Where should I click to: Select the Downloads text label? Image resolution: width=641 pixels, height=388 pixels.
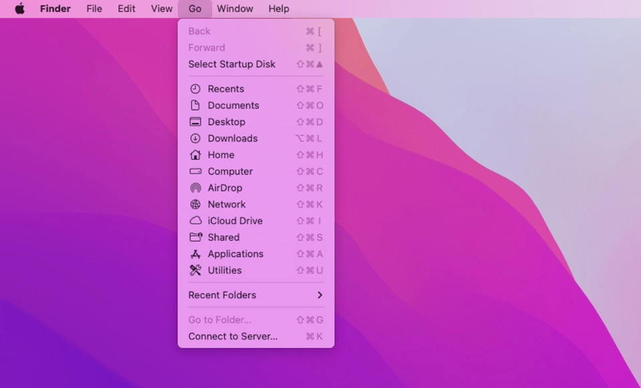[x=232, y=138]
